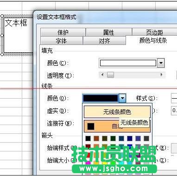Open the fill 颜色(C) dropdown arrow
Image resolution: width=177 pixels, height=176 pixels.
coord(161,63)
